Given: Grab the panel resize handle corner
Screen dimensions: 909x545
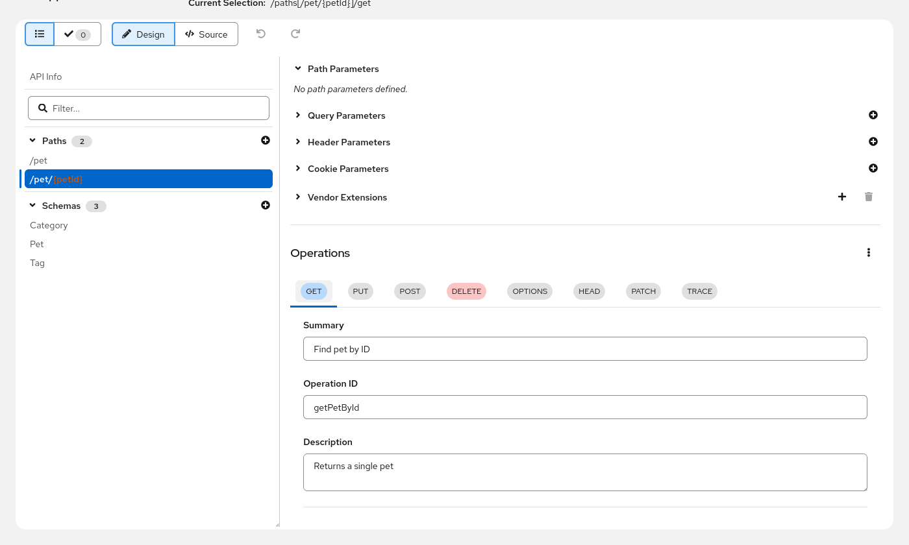Looking at the screenshot, I should pos(277,524).
